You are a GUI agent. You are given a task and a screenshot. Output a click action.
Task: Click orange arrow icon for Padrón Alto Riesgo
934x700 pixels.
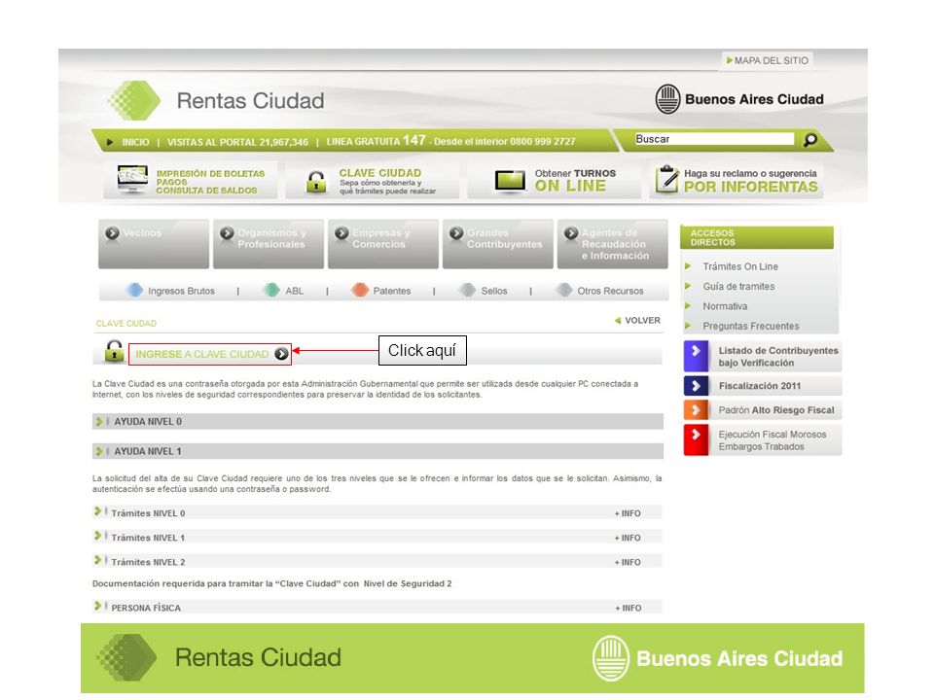696,410
